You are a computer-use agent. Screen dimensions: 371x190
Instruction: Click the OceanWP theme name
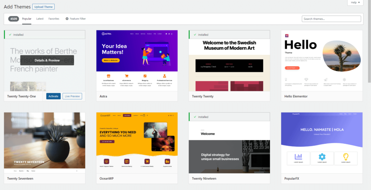(x=107, y=179)
